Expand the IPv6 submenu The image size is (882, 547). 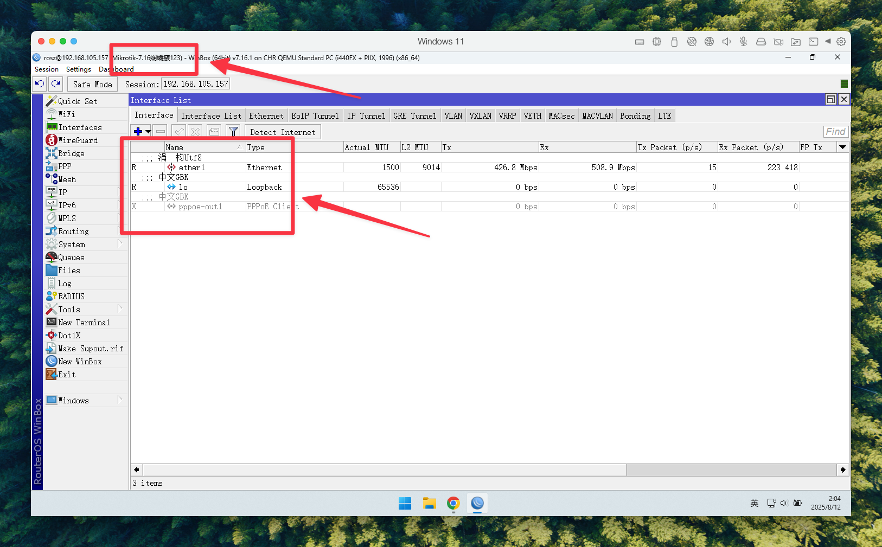120,204
